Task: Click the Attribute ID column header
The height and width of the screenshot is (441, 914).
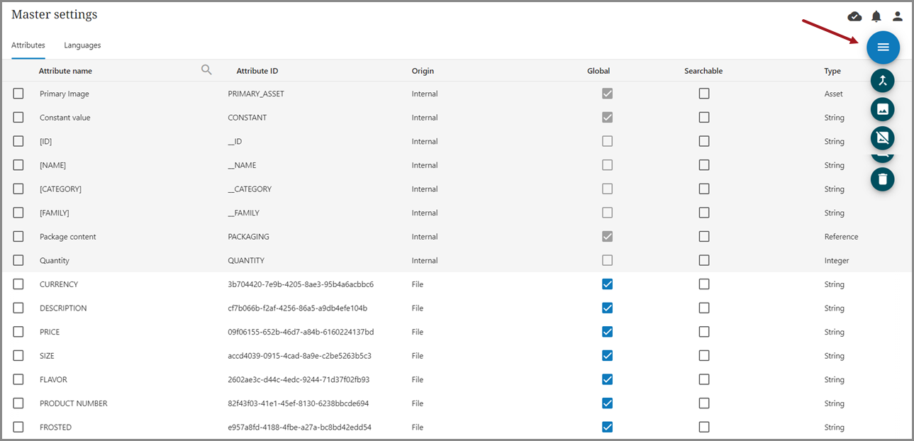Action: coord(257,71)
